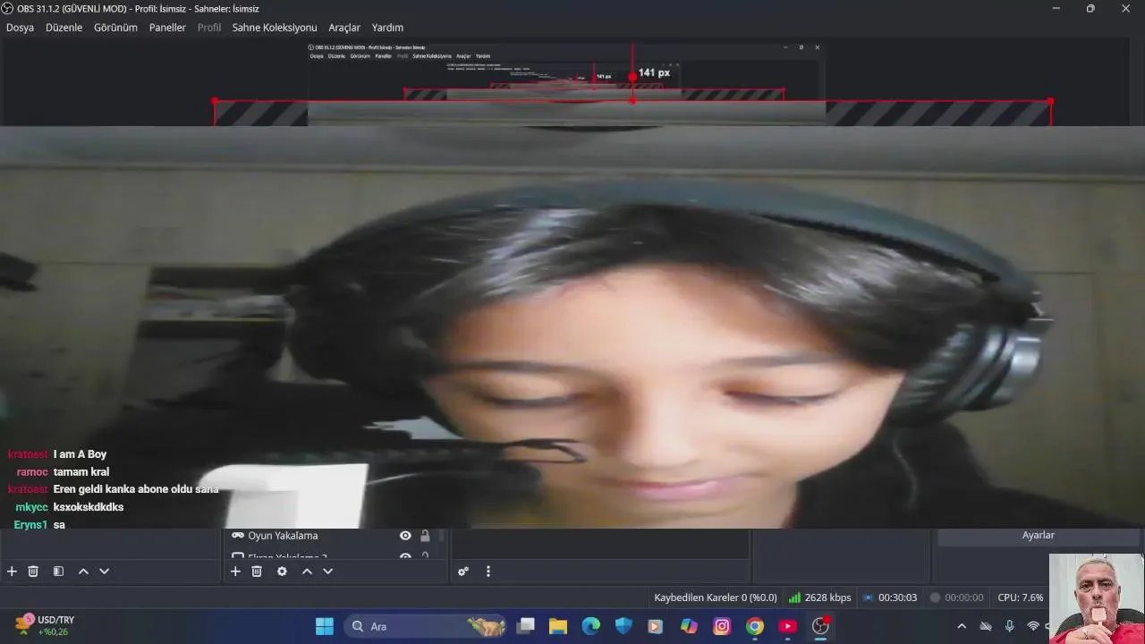Switch to OBS Studio taskbar icon
This screenshot has width=1145, height=644.
820,626
